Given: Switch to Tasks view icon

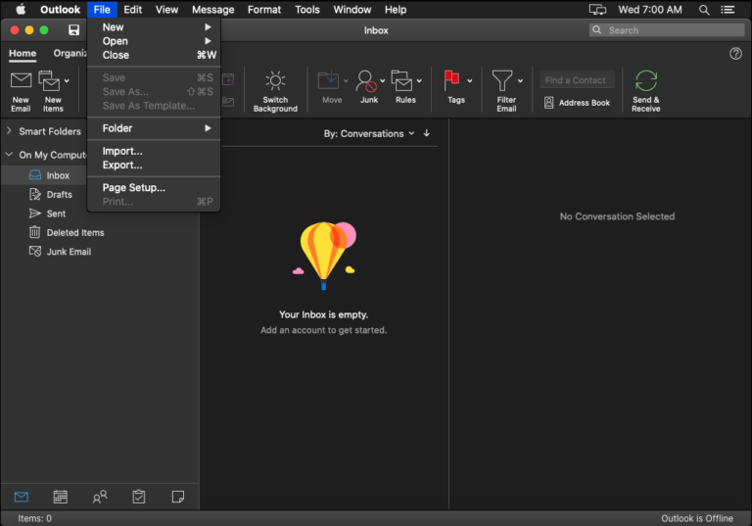Looking at the screenshot, I should pyautogui.click(x=139, y=497).
